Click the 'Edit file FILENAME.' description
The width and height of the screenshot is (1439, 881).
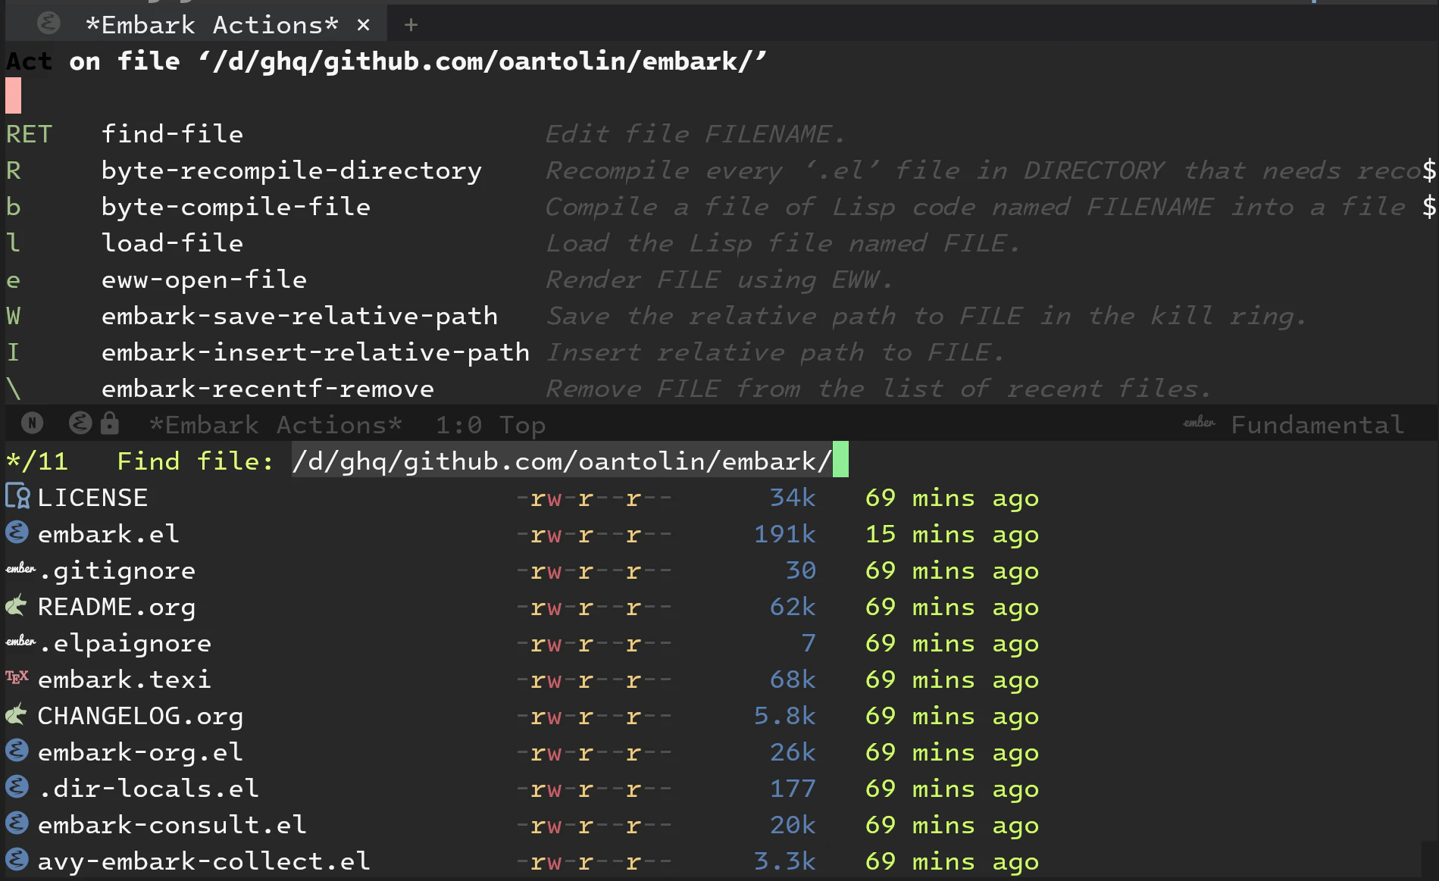coord(695,134)
